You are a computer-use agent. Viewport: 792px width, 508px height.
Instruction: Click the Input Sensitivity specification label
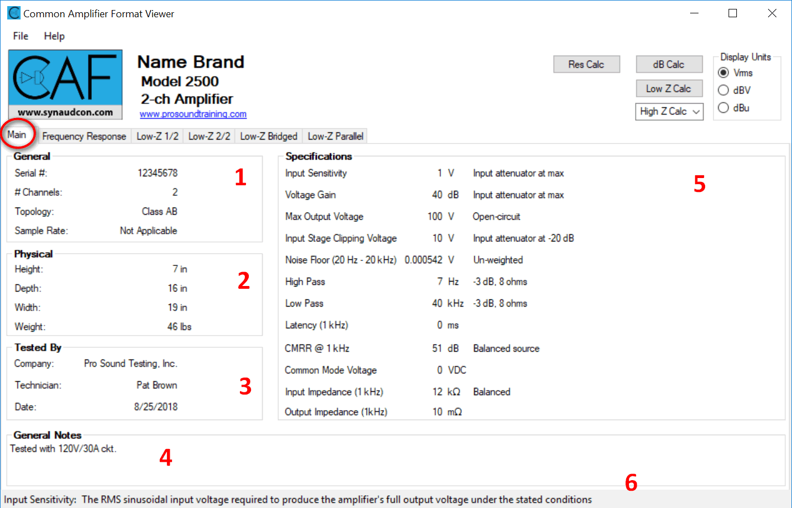pos(316,174)
